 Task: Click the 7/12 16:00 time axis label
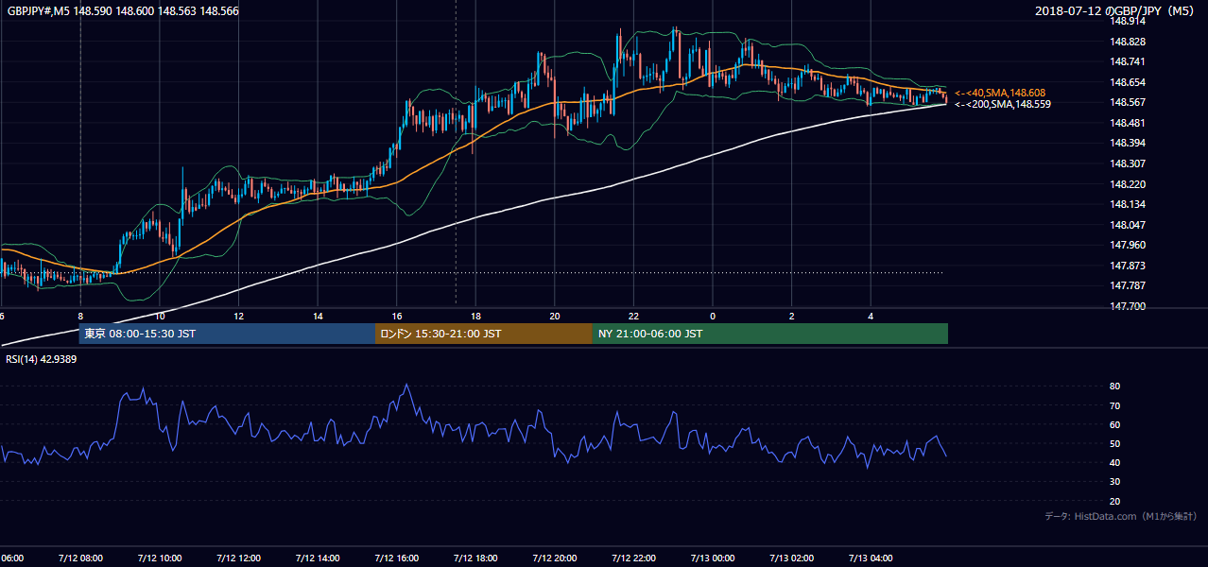coord(397,558)
